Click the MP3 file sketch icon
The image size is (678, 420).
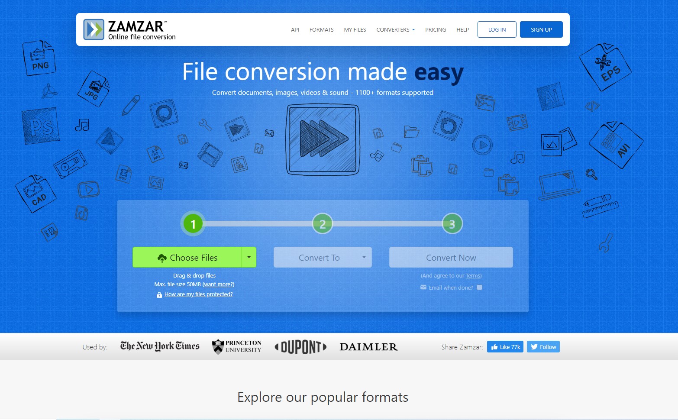(155, 154)
